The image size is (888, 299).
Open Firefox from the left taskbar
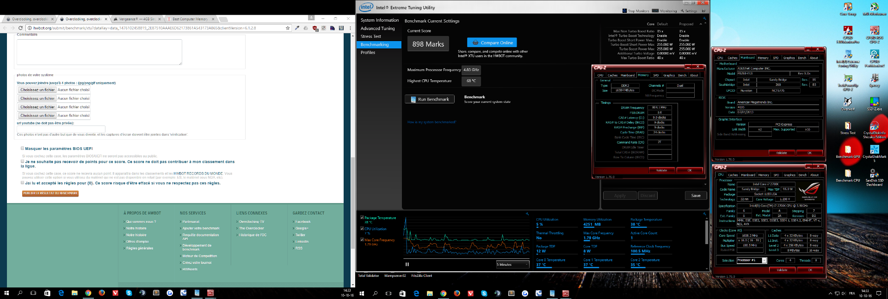coord(102,293)
